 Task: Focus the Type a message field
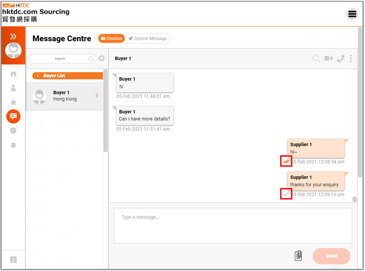coord(233,226)
